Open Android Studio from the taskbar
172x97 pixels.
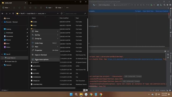[86, 94]
